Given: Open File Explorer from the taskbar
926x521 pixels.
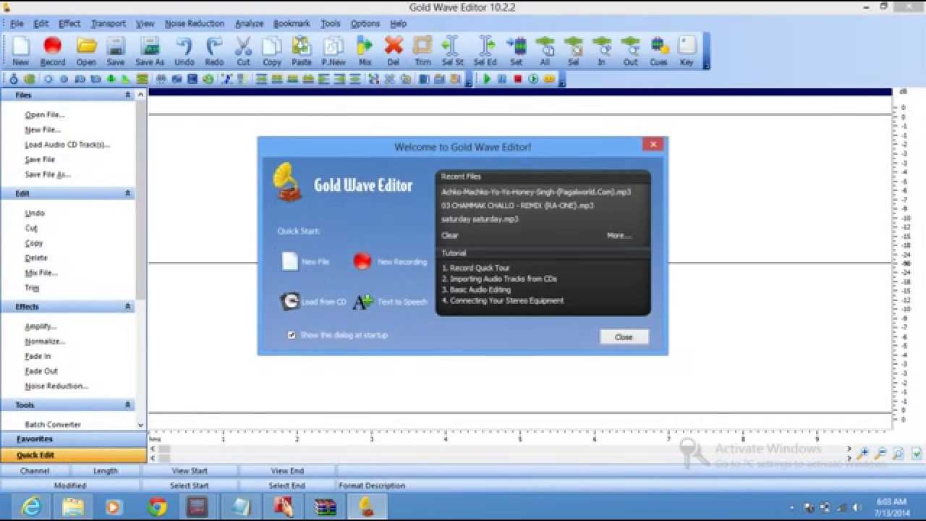Looking at the screenshot, I should click(x=72, y=507).
